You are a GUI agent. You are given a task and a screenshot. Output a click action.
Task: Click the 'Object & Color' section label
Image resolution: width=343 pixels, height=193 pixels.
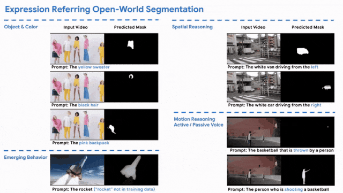point(21,27)
